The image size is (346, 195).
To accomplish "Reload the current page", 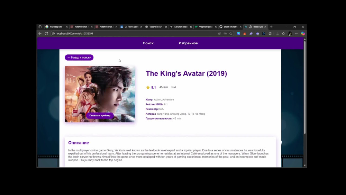I will (46, 34).
